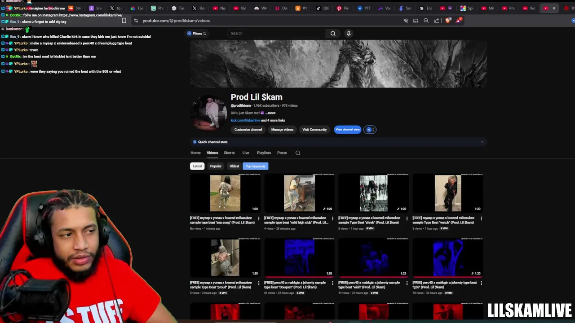Close the active YouTube browser tab
The width and height of the screenshot is (575, 323).
point(554,8)
